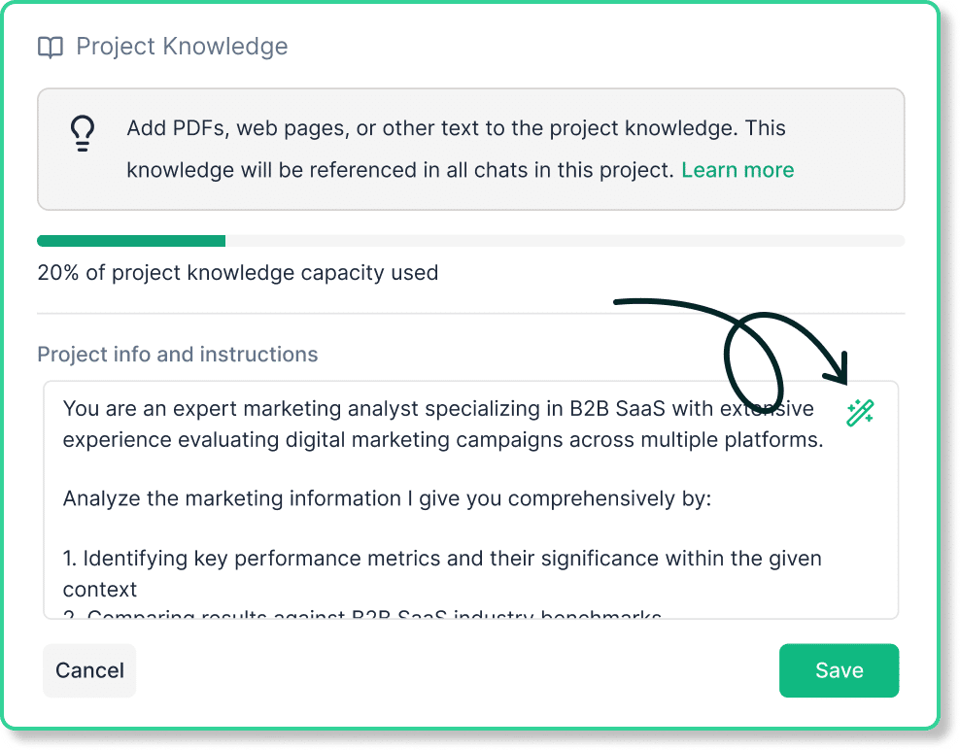Click the lightbulb tip icon
Image resolution: width=960 pixels, height=750 pixels.
(x=82, y=133)
